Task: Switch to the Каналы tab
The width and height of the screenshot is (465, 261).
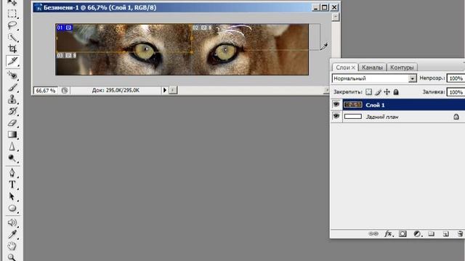Action: tap(372, 67)
